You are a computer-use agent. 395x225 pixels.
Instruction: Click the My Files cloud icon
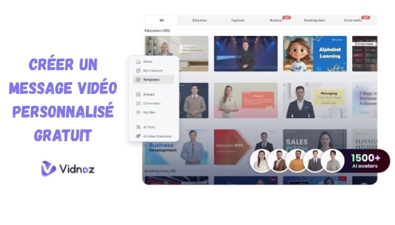click(x=138, y=112)
